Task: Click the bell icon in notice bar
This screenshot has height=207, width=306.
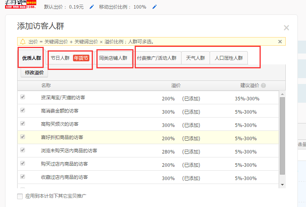Action: click(x=23, y=41)
